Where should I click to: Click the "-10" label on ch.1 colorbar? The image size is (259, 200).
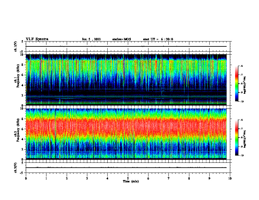(242, 102)
